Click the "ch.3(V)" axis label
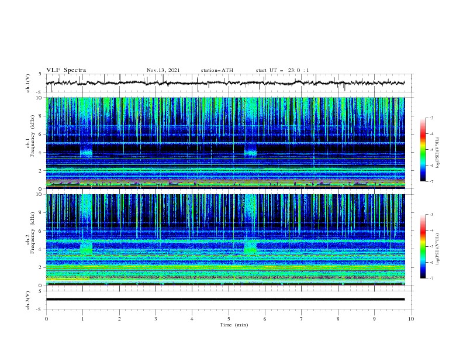The width and height of the screenshot is (463, 358). pyautogui.click(x=28, y=300)
